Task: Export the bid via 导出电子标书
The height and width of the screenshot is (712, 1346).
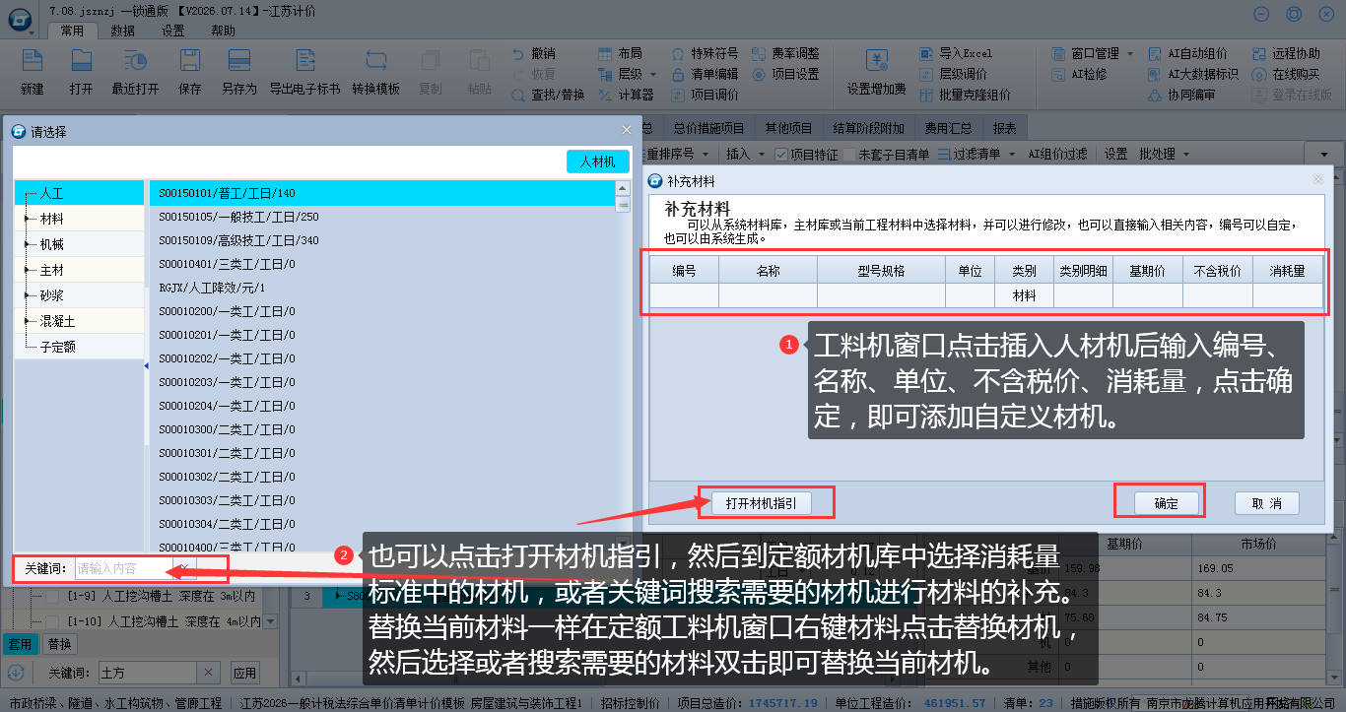Action: coord(304,72)
